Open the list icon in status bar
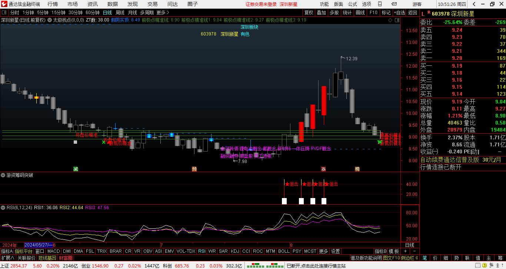The height and width of the screenshot is (269, 506). (477, 266)
